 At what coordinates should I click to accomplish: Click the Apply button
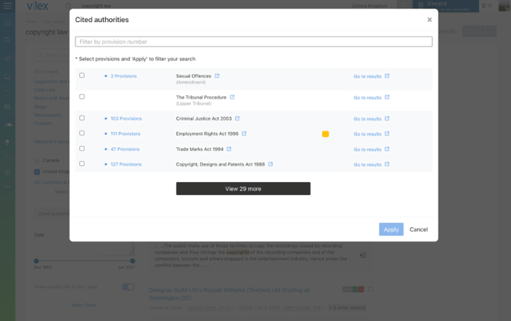click(391, 230)
